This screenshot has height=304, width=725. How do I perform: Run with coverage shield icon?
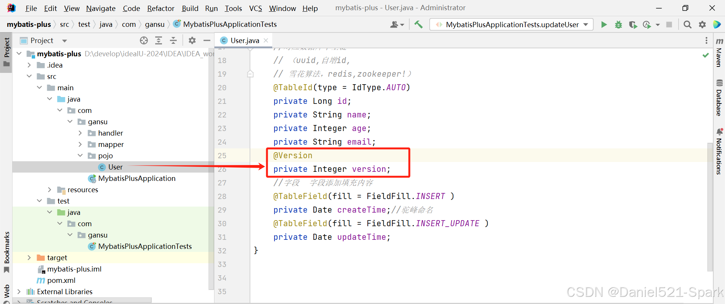coord(633,25)
